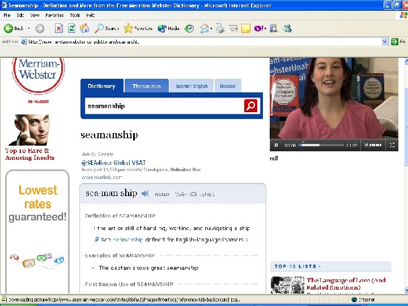Select the Dictionary tab
Image resolution: width=408 pixels, height=306 pixels.
pyautogui.click(x=102, y=86)
